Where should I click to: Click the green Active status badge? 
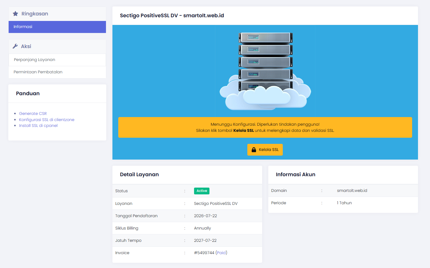202,191
